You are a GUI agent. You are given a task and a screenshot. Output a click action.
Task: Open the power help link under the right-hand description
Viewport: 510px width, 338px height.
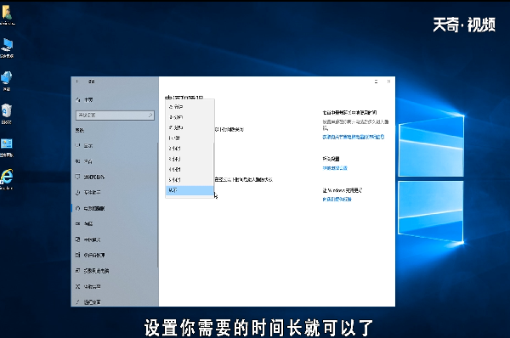click(354, 137)
